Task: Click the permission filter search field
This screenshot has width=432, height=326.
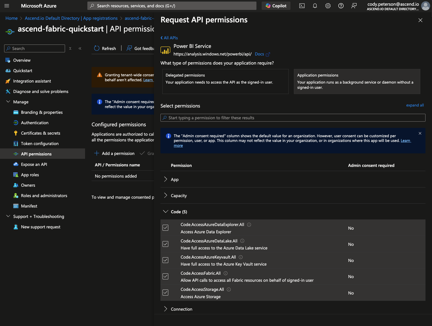Action: coord(293,118)
